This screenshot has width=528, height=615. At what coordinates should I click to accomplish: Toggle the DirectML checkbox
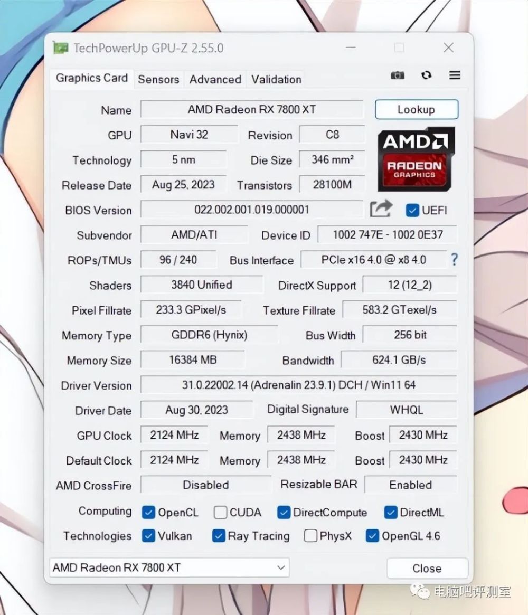[391, 512]
